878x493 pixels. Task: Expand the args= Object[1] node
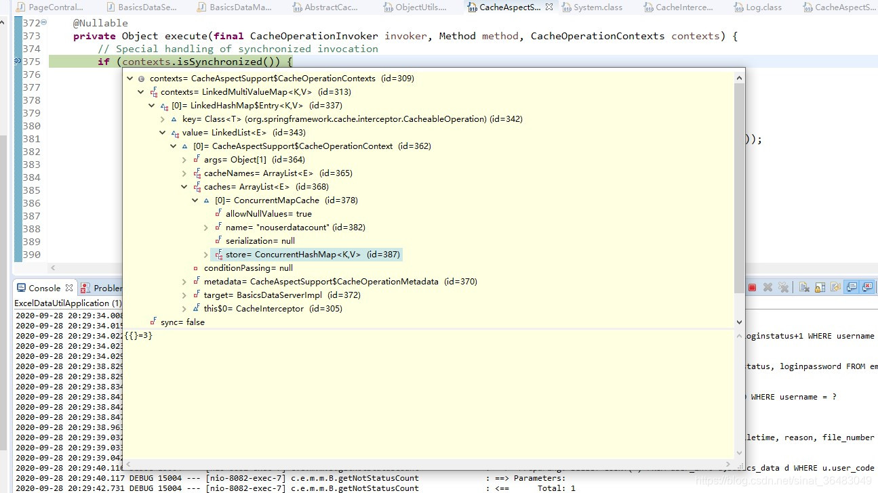184,160
